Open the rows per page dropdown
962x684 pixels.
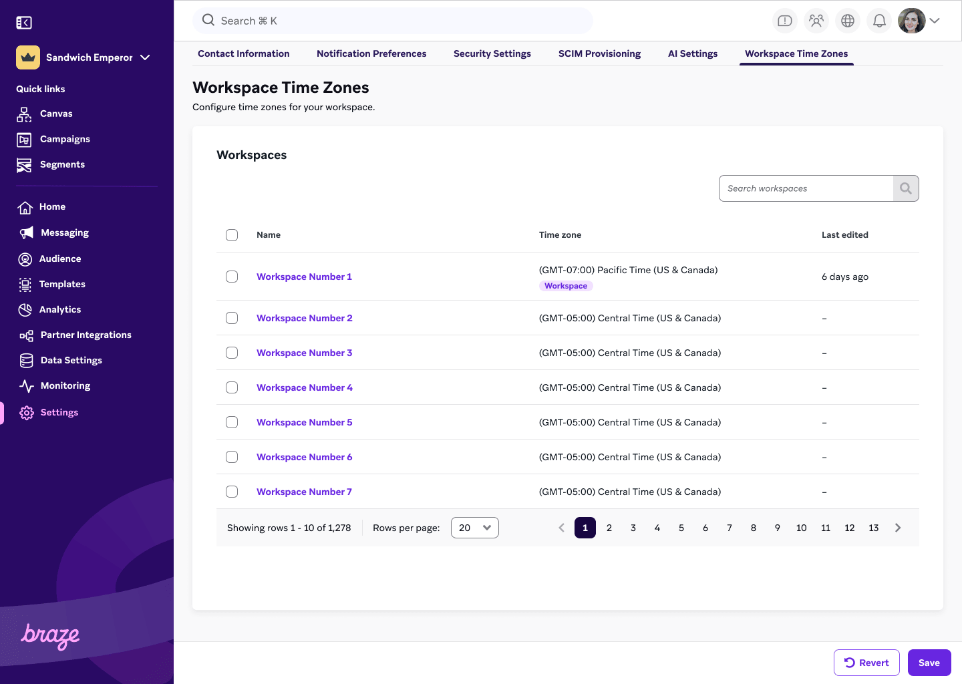point(474,528)
